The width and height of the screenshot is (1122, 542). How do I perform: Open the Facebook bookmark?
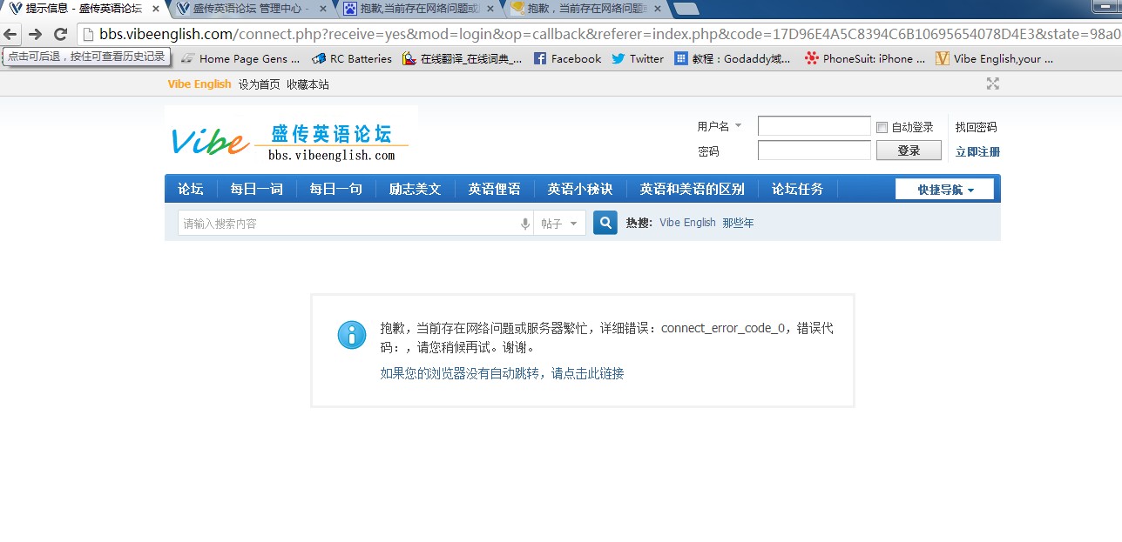click(x=567, y=59)
